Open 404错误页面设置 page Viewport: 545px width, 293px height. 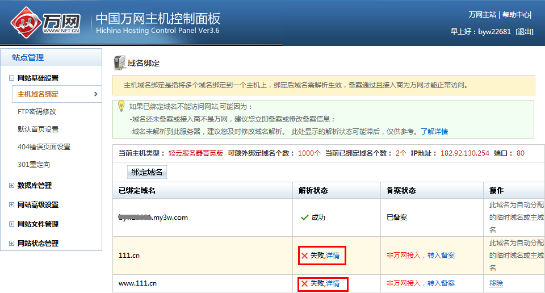click(44, 147)
